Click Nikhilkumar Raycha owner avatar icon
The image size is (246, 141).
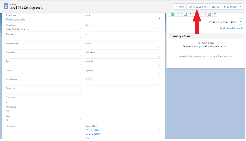pyautogui.click(x=7, y=20)
